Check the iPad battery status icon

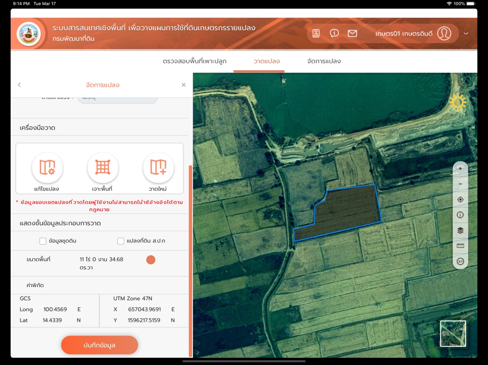471,4
